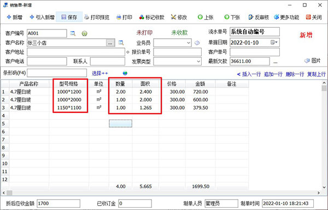Image resolution: width=328 pixels, height=210 pixels.
Task: Click the 打印 print button
Action: pos(124,17)
